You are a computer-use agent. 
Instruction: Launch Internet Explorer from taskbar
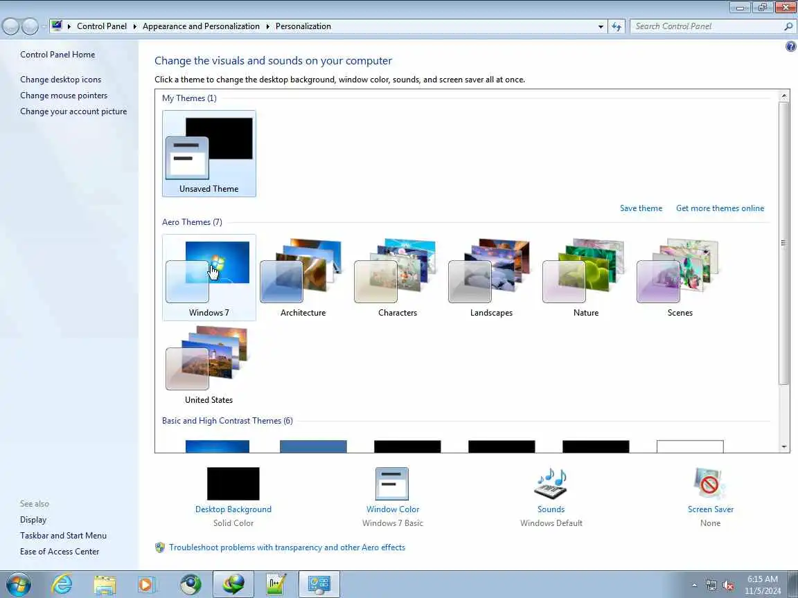pyautogui.click(x=62, y=585)
